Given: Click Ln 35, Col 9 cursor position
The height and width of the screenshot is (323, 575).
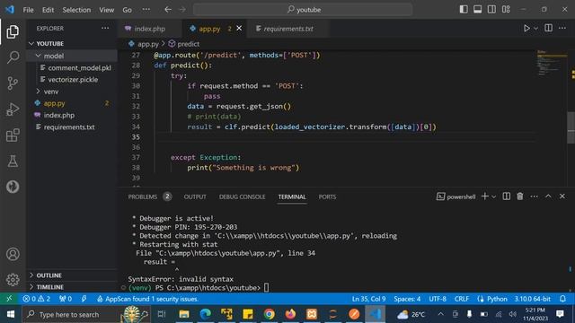Looking at the screenshot, I should 368,299.
